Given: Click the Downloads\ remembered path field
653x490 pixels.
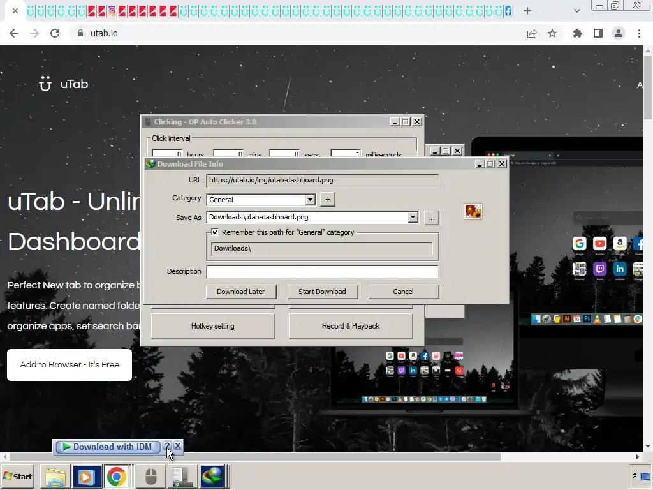Looking at the screenshot, I should [322, 249].
